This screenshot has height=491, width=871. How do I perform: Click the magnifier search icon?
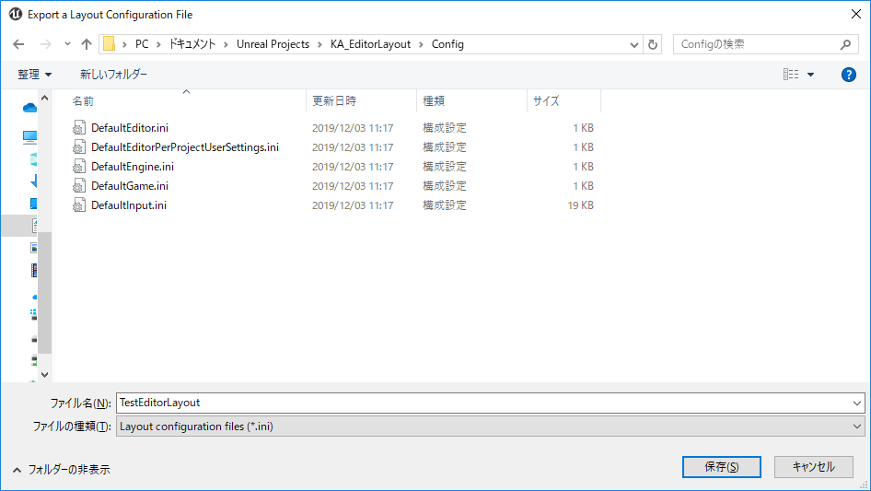tap(845, 44)
